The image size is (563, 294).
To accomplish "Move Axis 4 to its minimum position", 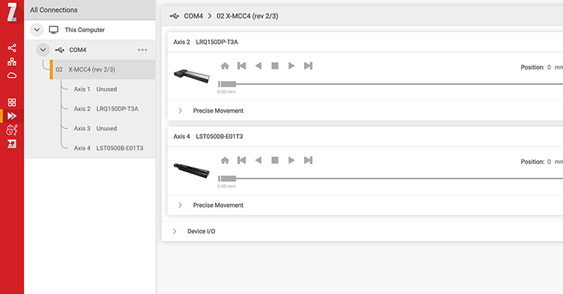I will point(241,160).
